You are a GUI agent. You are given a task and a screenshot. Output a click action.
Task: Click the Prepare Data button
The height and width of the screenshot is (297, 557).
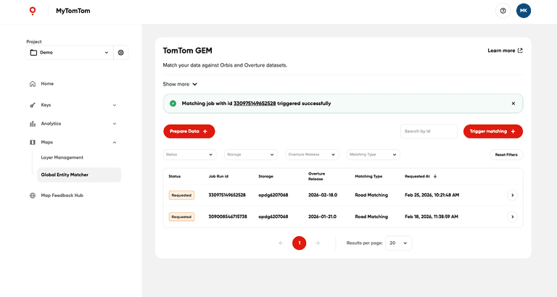click(x=189, y=131)
